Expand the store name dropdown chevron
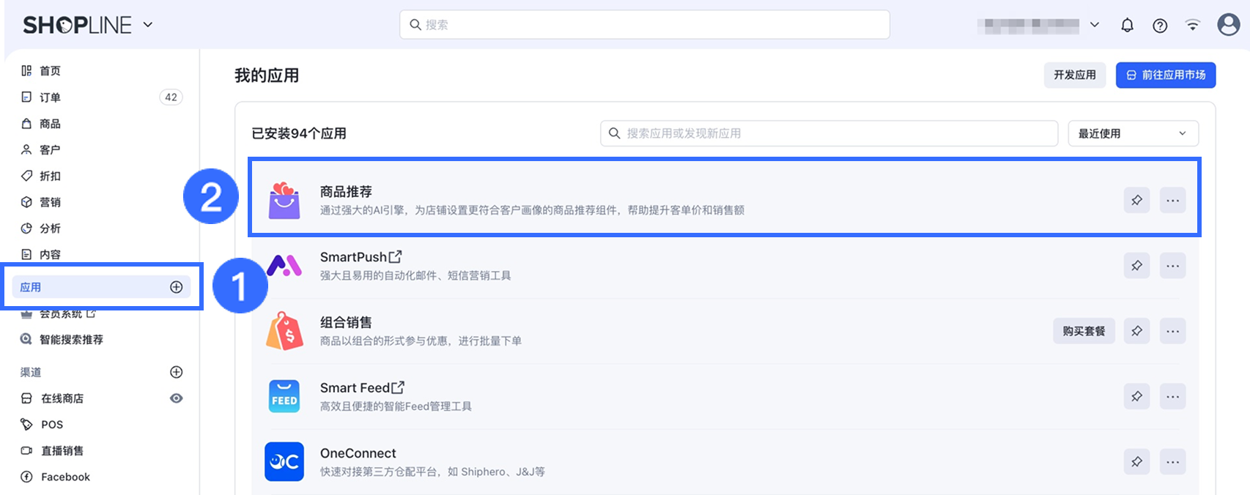Image resolution: width=1250 pixels, height=495 pixels. tap(1095, 25)
